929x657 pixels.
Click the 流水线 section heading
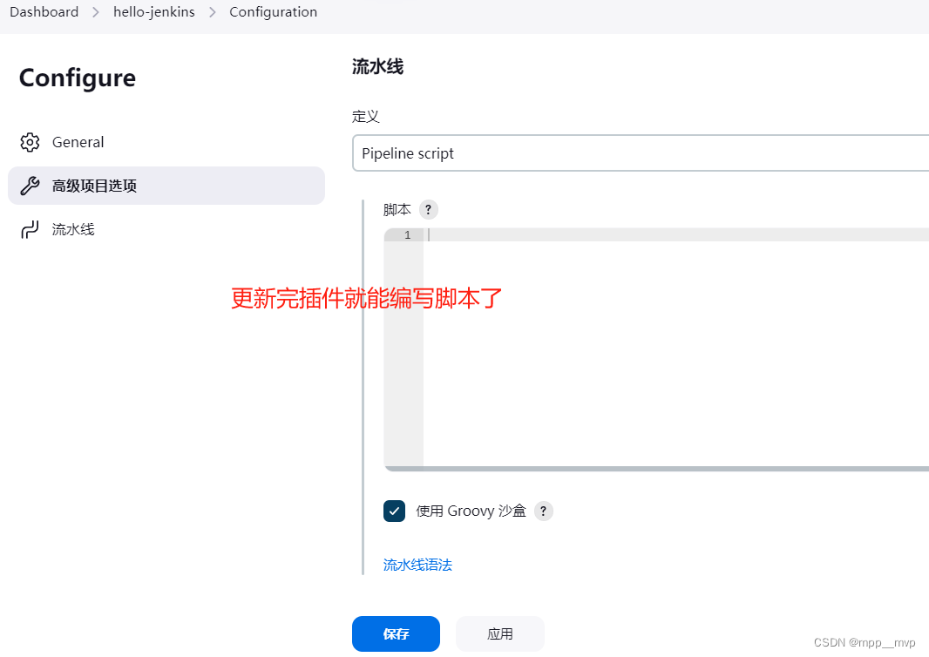coord(377,66)
